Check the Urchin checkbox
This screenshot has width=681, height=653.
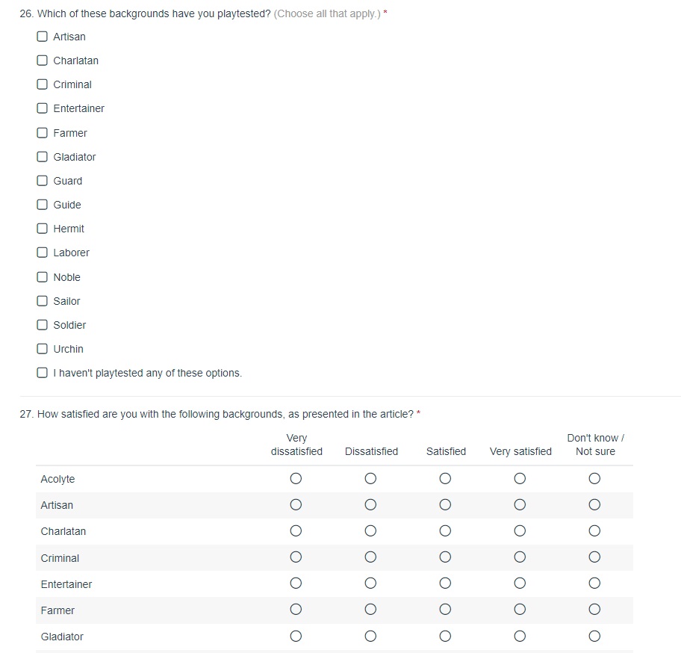(43, 349)
